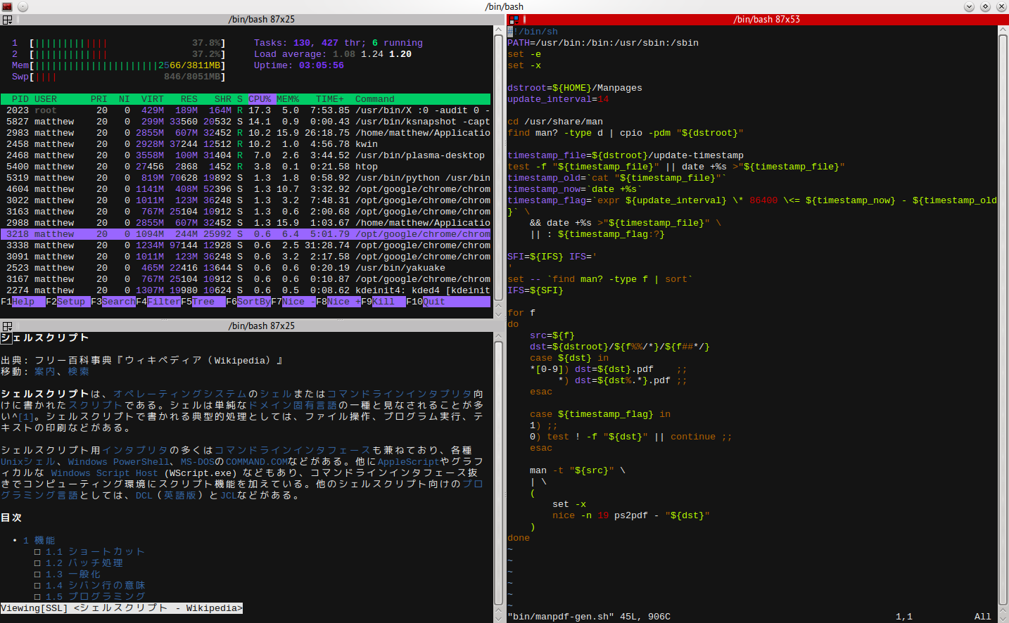The image size is (1009, 623).
Task: Follow the オペレーティングシステム link
Action: click(180, 394)
